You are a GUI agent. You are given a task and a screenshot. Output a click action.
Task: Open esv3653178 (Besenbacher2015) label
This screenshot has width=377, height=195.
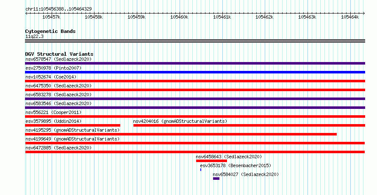point(236,165)
